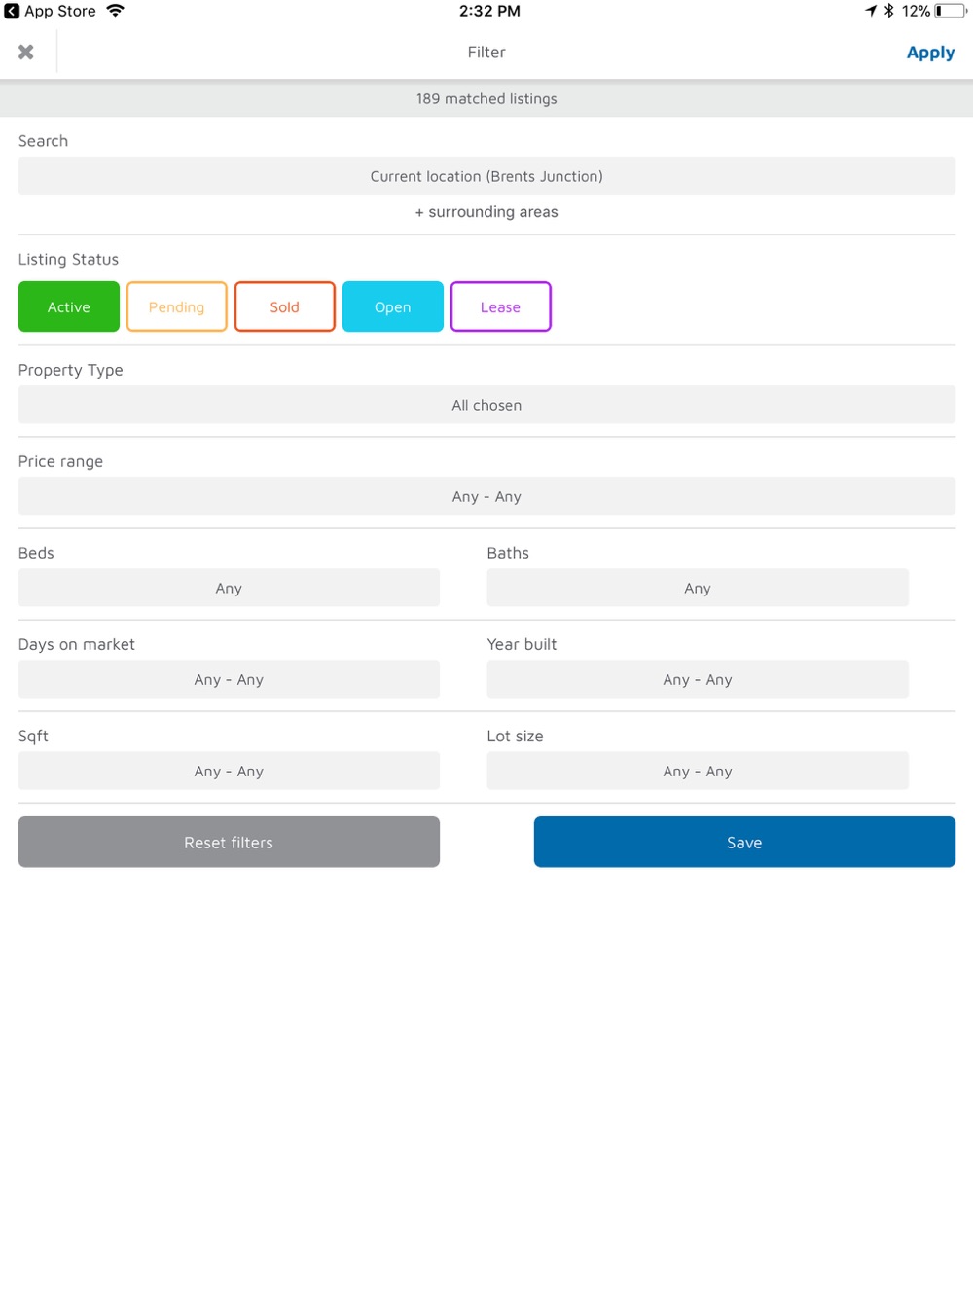Open the Price range picker
Image resolution: width=973 pixels, height=1298 pixels.
click(x=486, y=496)
